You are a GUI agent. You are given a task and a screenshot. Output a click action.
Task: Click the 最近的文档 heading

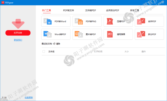pos(47,44)
